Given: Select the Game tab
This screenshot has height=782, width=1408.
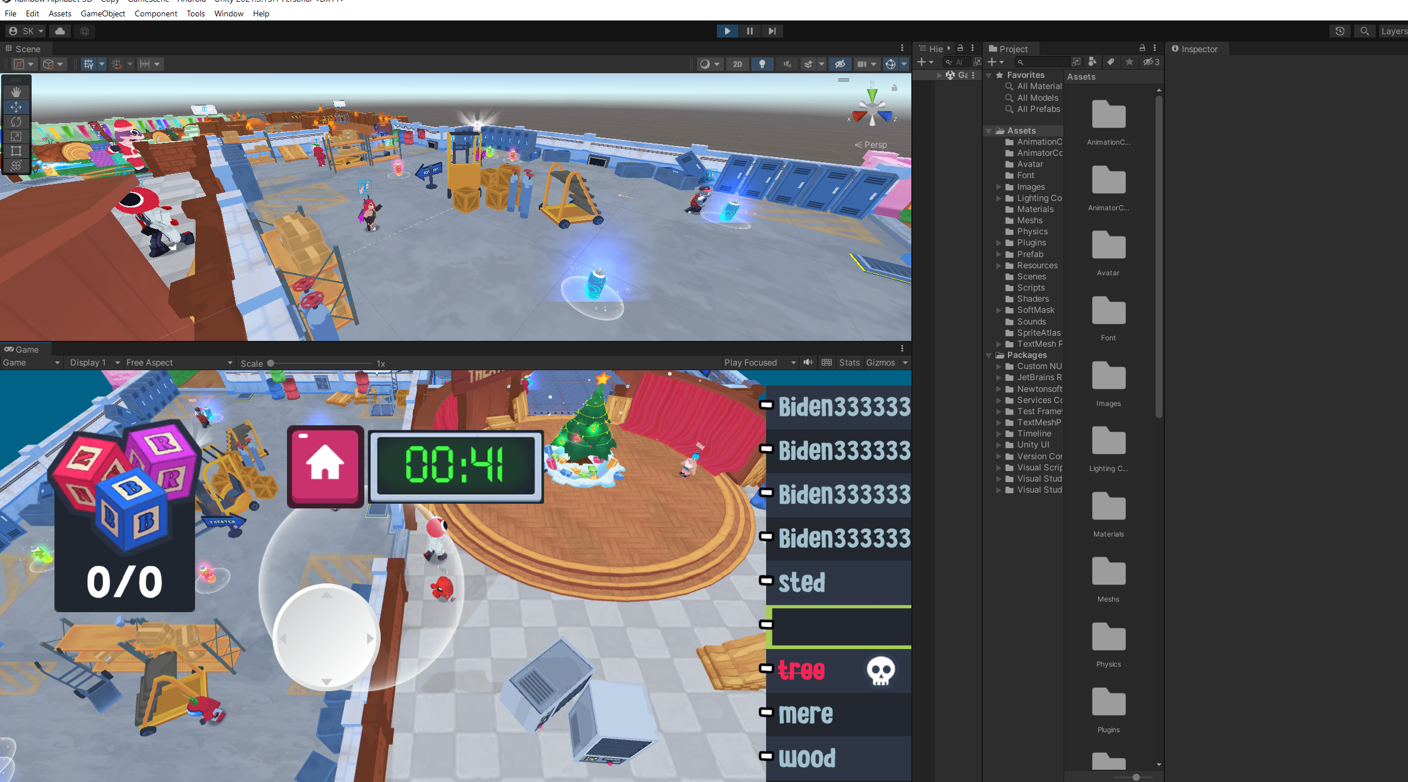Looking at the screenshot, I should tap(22, 349).
